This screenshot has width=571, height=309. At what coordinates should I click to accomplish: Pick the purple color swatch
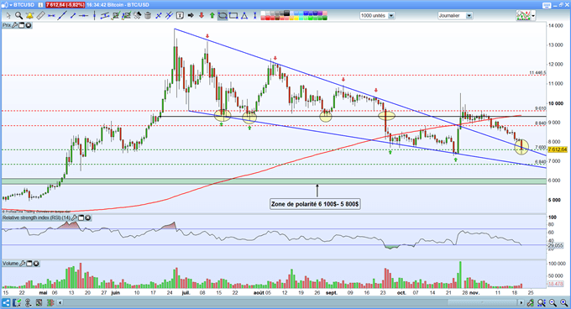(x=320, y=13)
